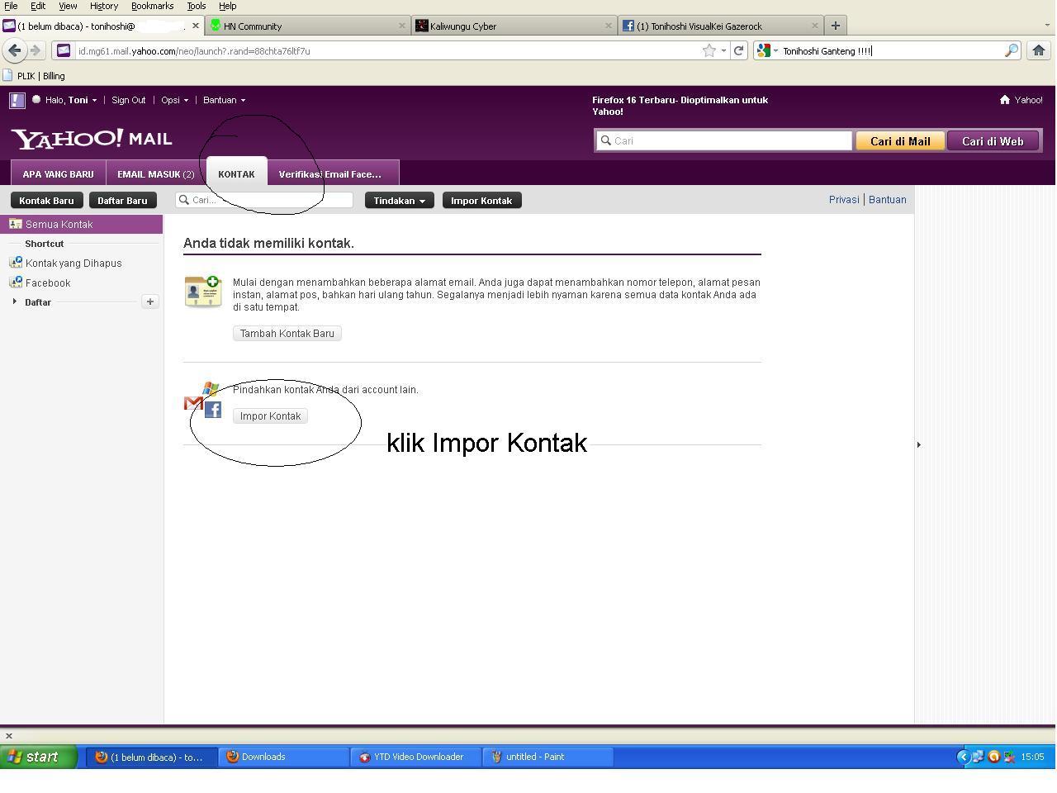The image size is (1057, 793).
Task: Close the HN Community tab
Action: tap(402, 26)
